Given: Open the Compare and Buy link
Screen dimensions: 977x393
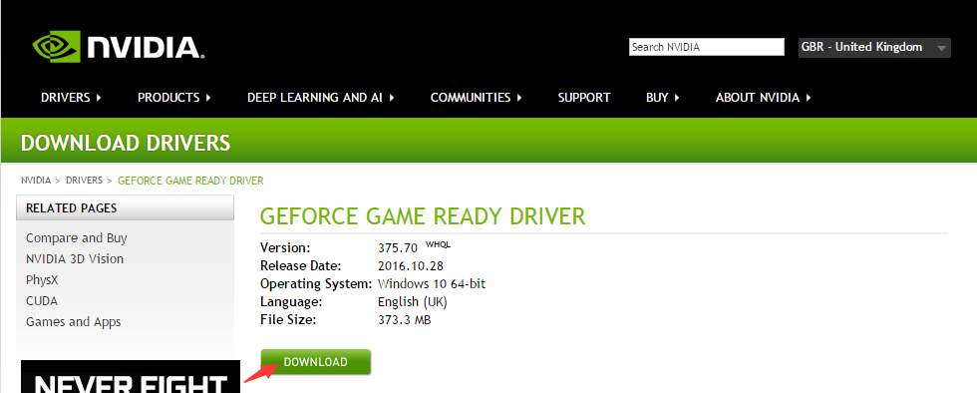Looking at the screenshot, I should pos(77,237).
